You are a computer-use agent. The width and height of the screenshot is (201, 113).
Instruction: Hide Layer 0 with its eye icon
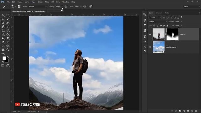point(150,34)
